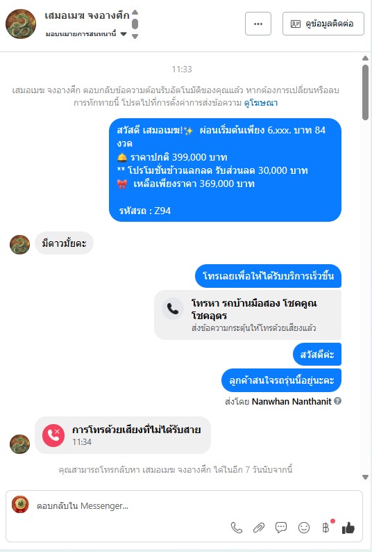Click the phone icon in call prompt card
This screenshot has width=372, height=552.
(x=173, y=309)
